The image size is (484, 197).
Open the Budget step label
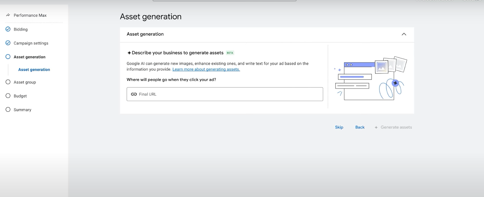pyautogui.click(x=20, y=96)
